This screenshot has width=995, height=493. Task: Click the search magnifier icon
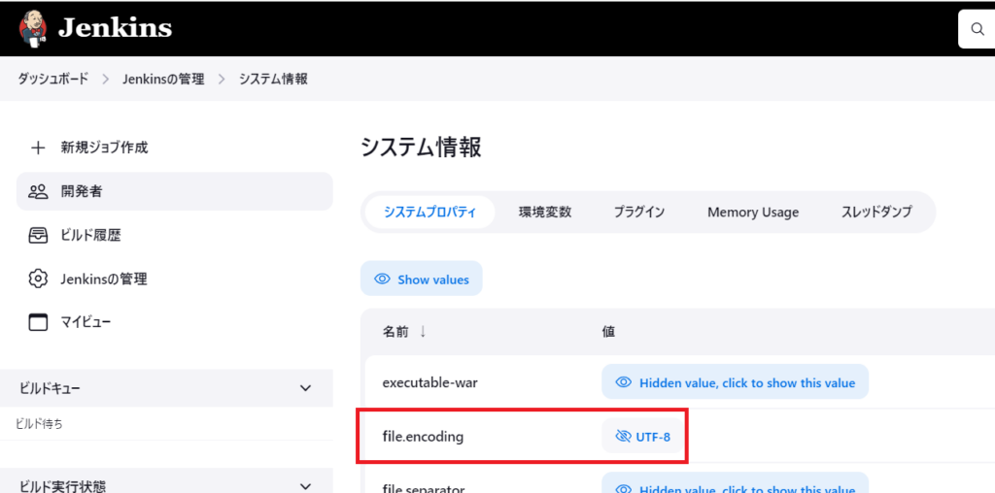pyautogui.click(x=977, y=30)
